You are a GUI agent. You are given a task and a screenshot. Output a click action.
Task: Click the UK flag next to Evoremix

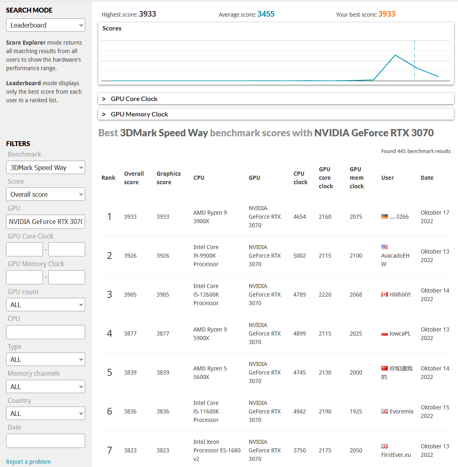coord(385,411)
